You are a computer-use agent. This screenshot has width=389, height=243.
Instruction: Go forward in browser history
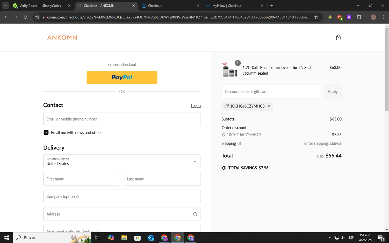click(x=16, y=17)
